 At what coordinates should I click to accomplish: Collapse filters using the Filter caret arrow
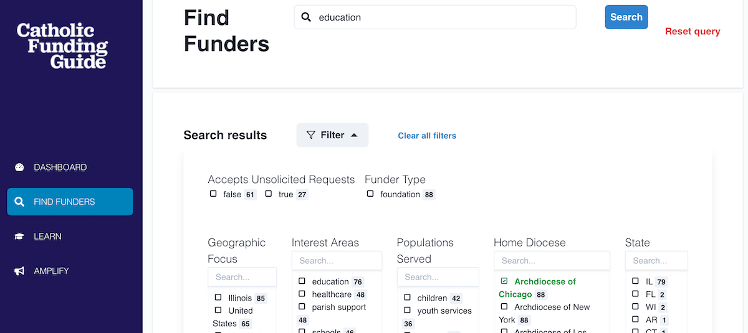[354, 135]
